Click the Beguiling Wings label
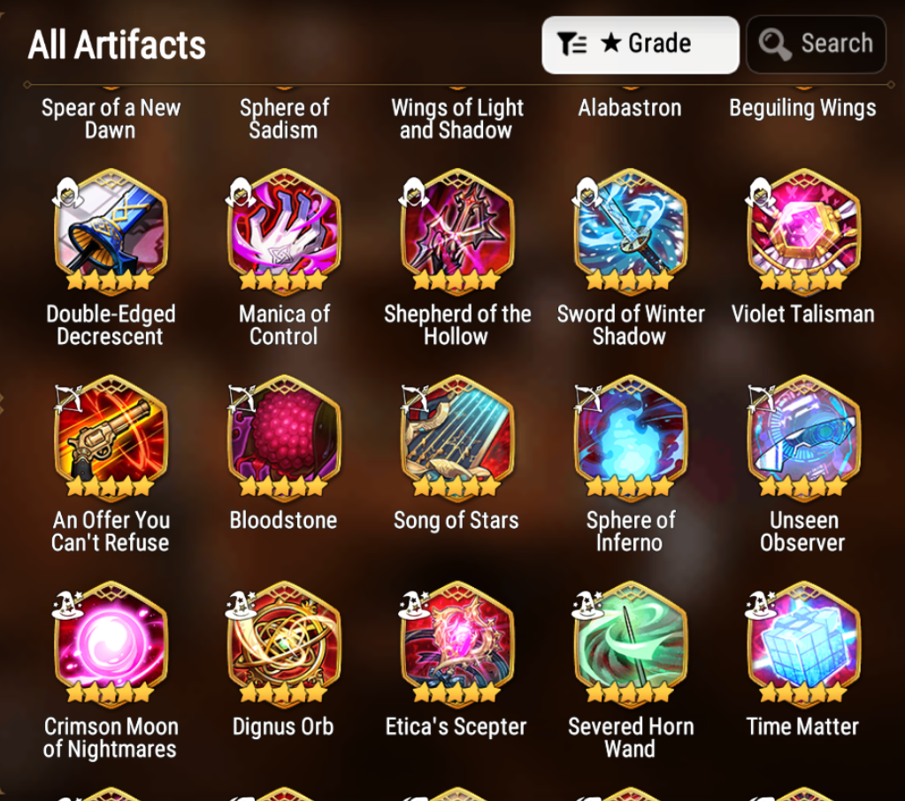This screenshot has width=905, height=801. 803,109
